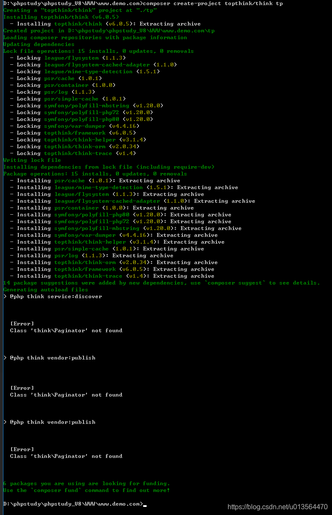Click the 'Installing topthink/think-helper' line

click(117, 242)
